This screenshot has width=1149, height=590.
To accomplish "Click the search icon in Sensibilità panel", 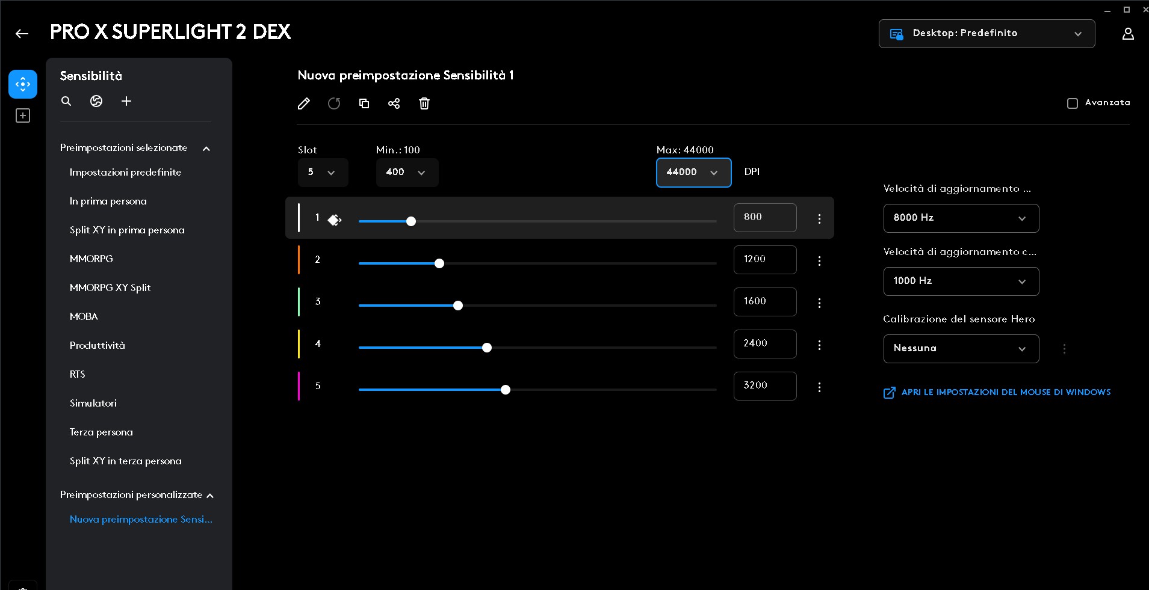I will click(x=66, y=101).
